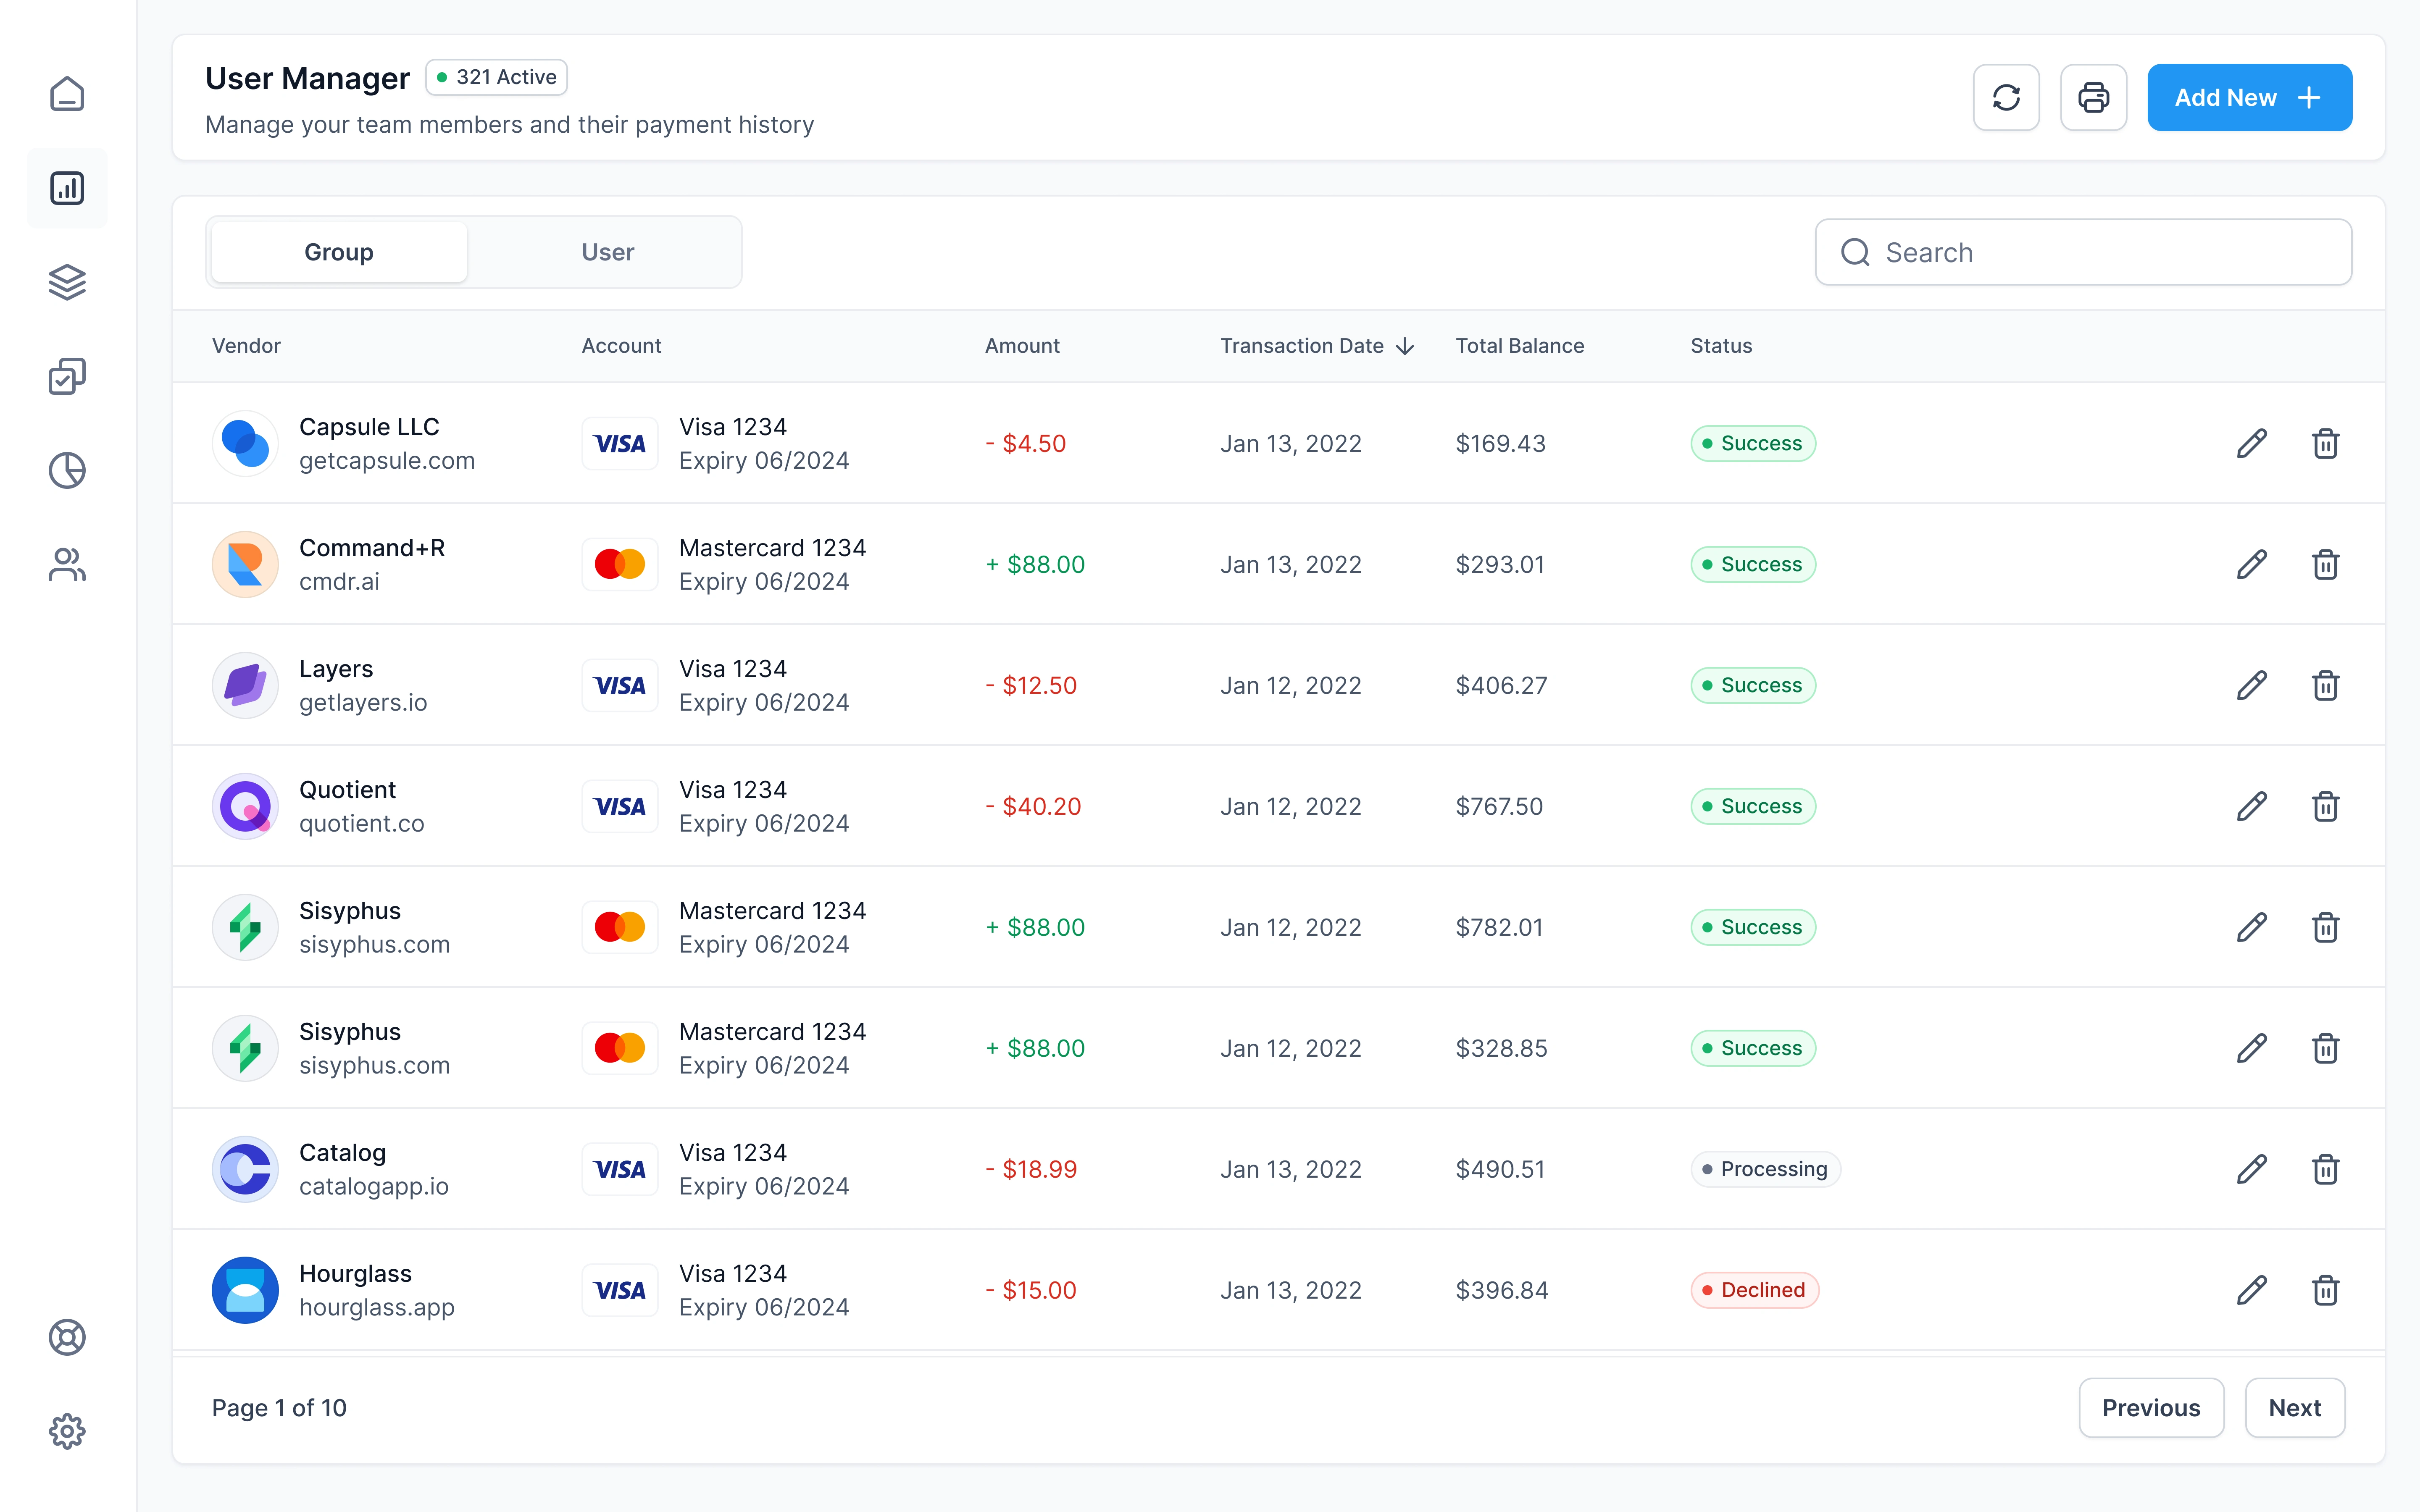Open the users sidebar icon

67,565
